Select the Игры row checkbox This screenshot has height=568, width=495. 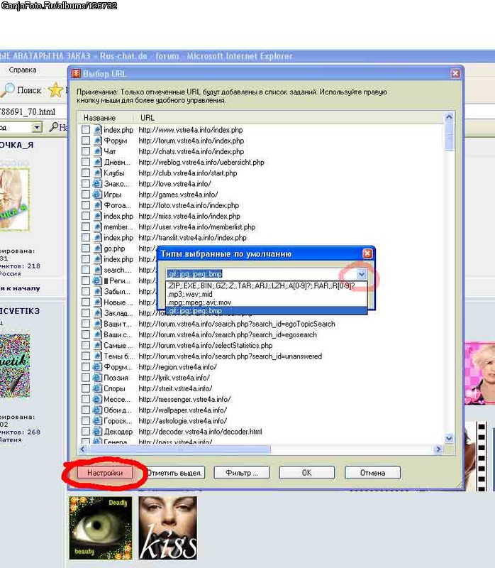(86, 194)
